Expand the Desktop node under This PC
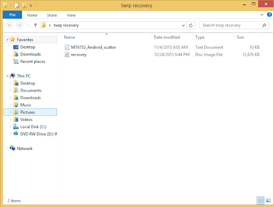This screenshot has height=207, width=274. pyautogui.click(x=11, y=83)
